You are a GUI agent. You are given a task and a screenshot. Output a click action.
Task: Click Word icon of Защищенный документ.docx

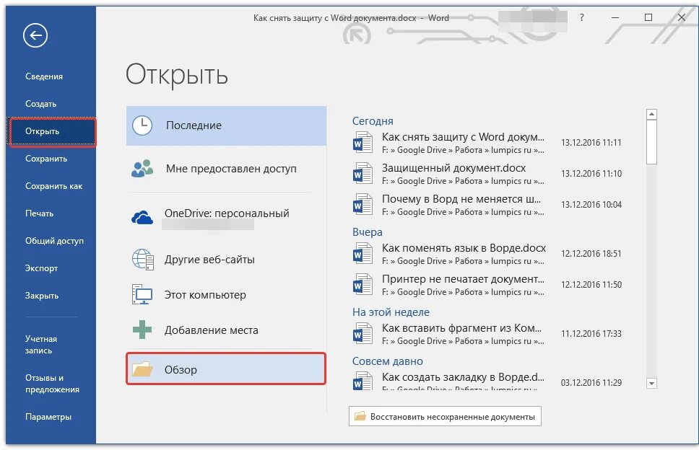click(x=362, y=174)
